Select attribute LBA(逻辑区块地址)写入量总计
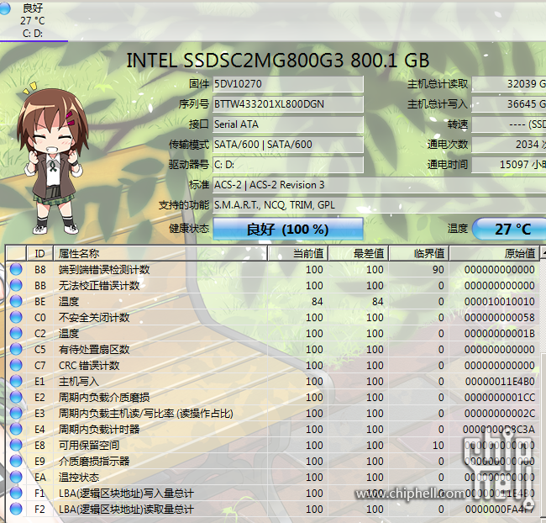The width and height of the screenshot is (546, 523). click(126, 494)
